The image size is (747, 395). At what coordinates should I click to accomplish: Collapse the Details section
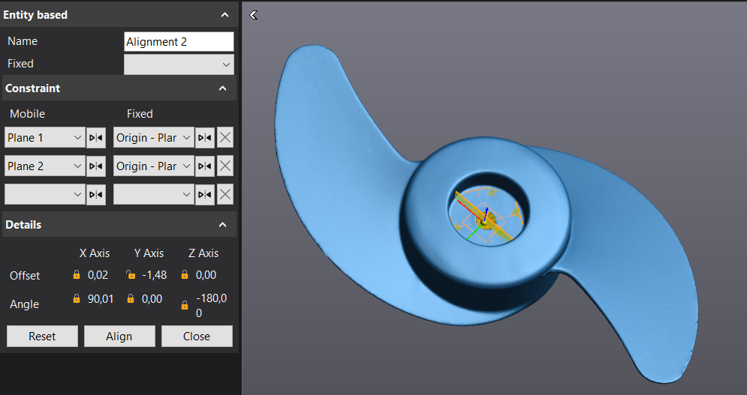click(x=223, y=225)
